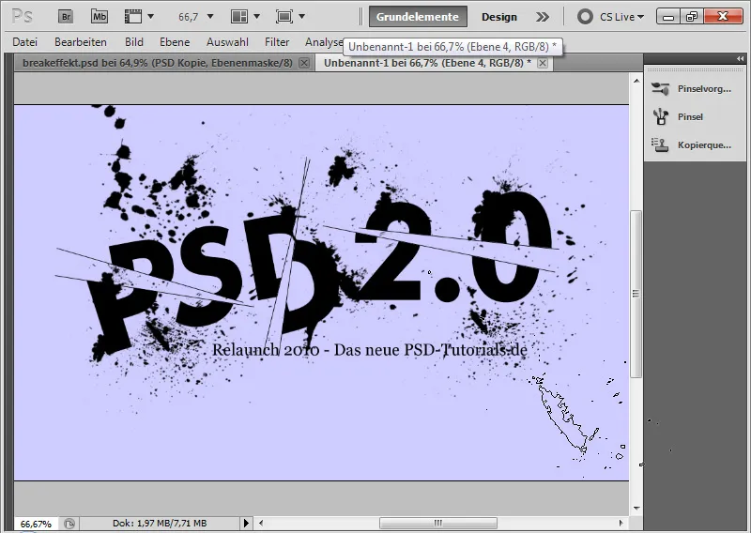
Task: Close the Unbenannt-1 tab
Action: tap(543, 63)
